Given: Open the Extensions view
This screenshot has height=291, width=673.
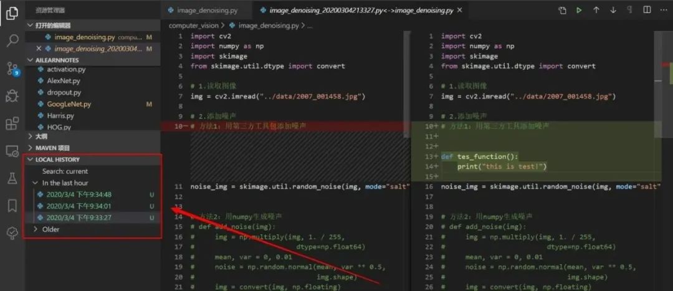Looking at the screenshot, I should (x=12, y=123).
